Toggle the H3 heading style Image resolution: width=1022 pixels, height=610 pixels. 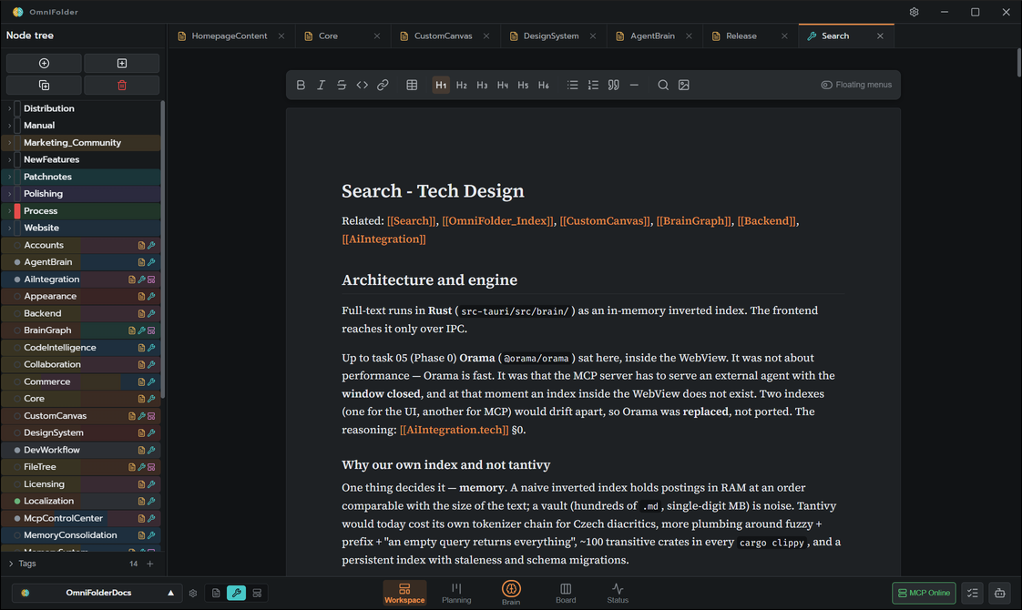coord(483,85)
